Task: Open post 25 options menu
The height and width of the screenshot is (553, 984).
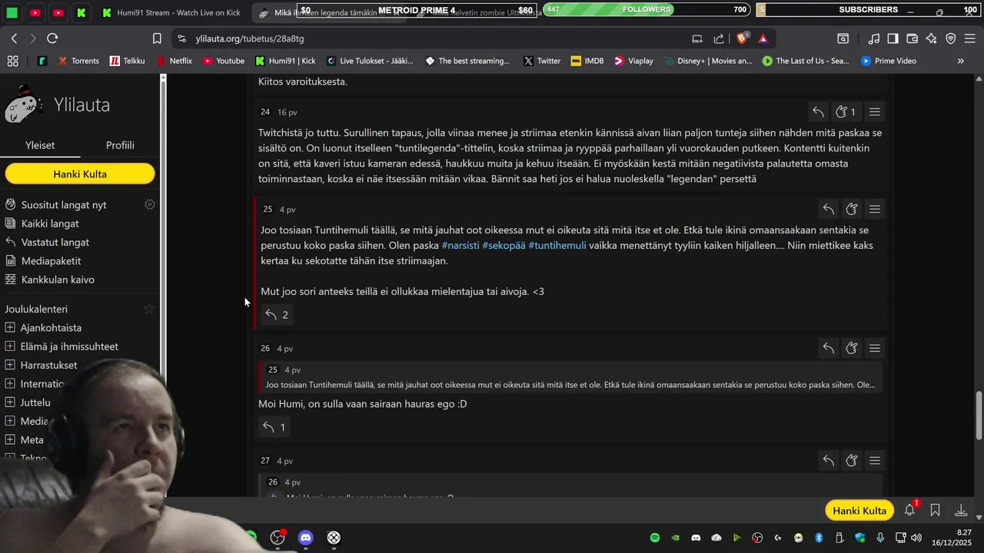Action: (875, 209)
